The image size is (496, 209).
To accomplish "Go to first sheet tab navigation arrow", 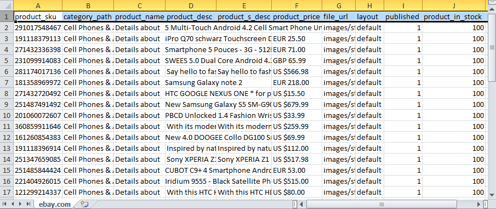I will [x=4, y=204].
